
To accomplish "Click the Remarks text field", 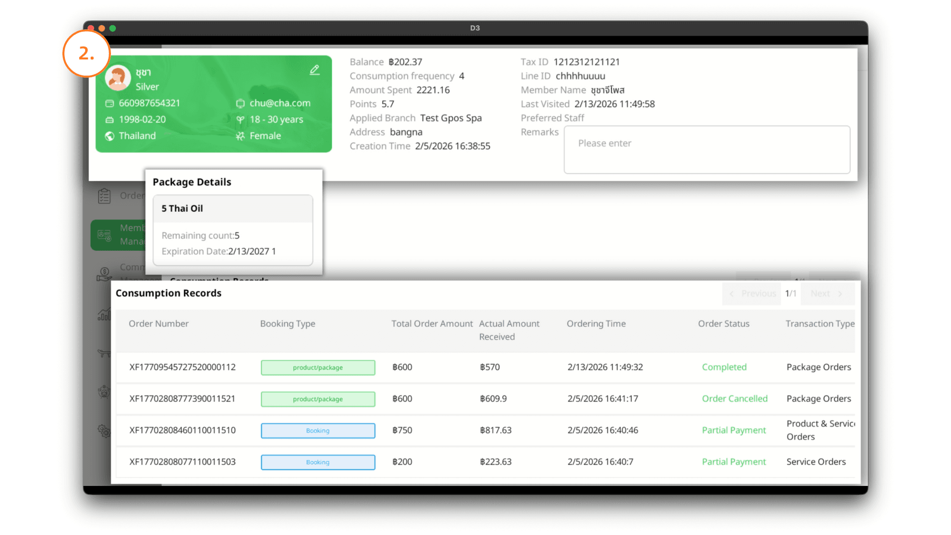I will tap(707, 150).
